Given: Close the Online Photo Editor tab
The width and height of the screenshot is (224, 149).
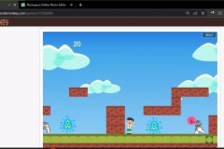Looking at the screenshot, I should click(x=72, y=5).
